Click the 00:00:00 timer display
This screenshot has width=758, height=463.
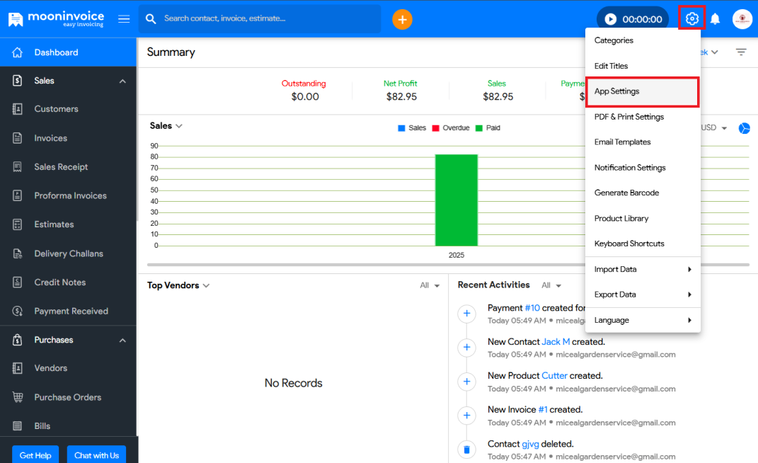(x=642, y=19)
